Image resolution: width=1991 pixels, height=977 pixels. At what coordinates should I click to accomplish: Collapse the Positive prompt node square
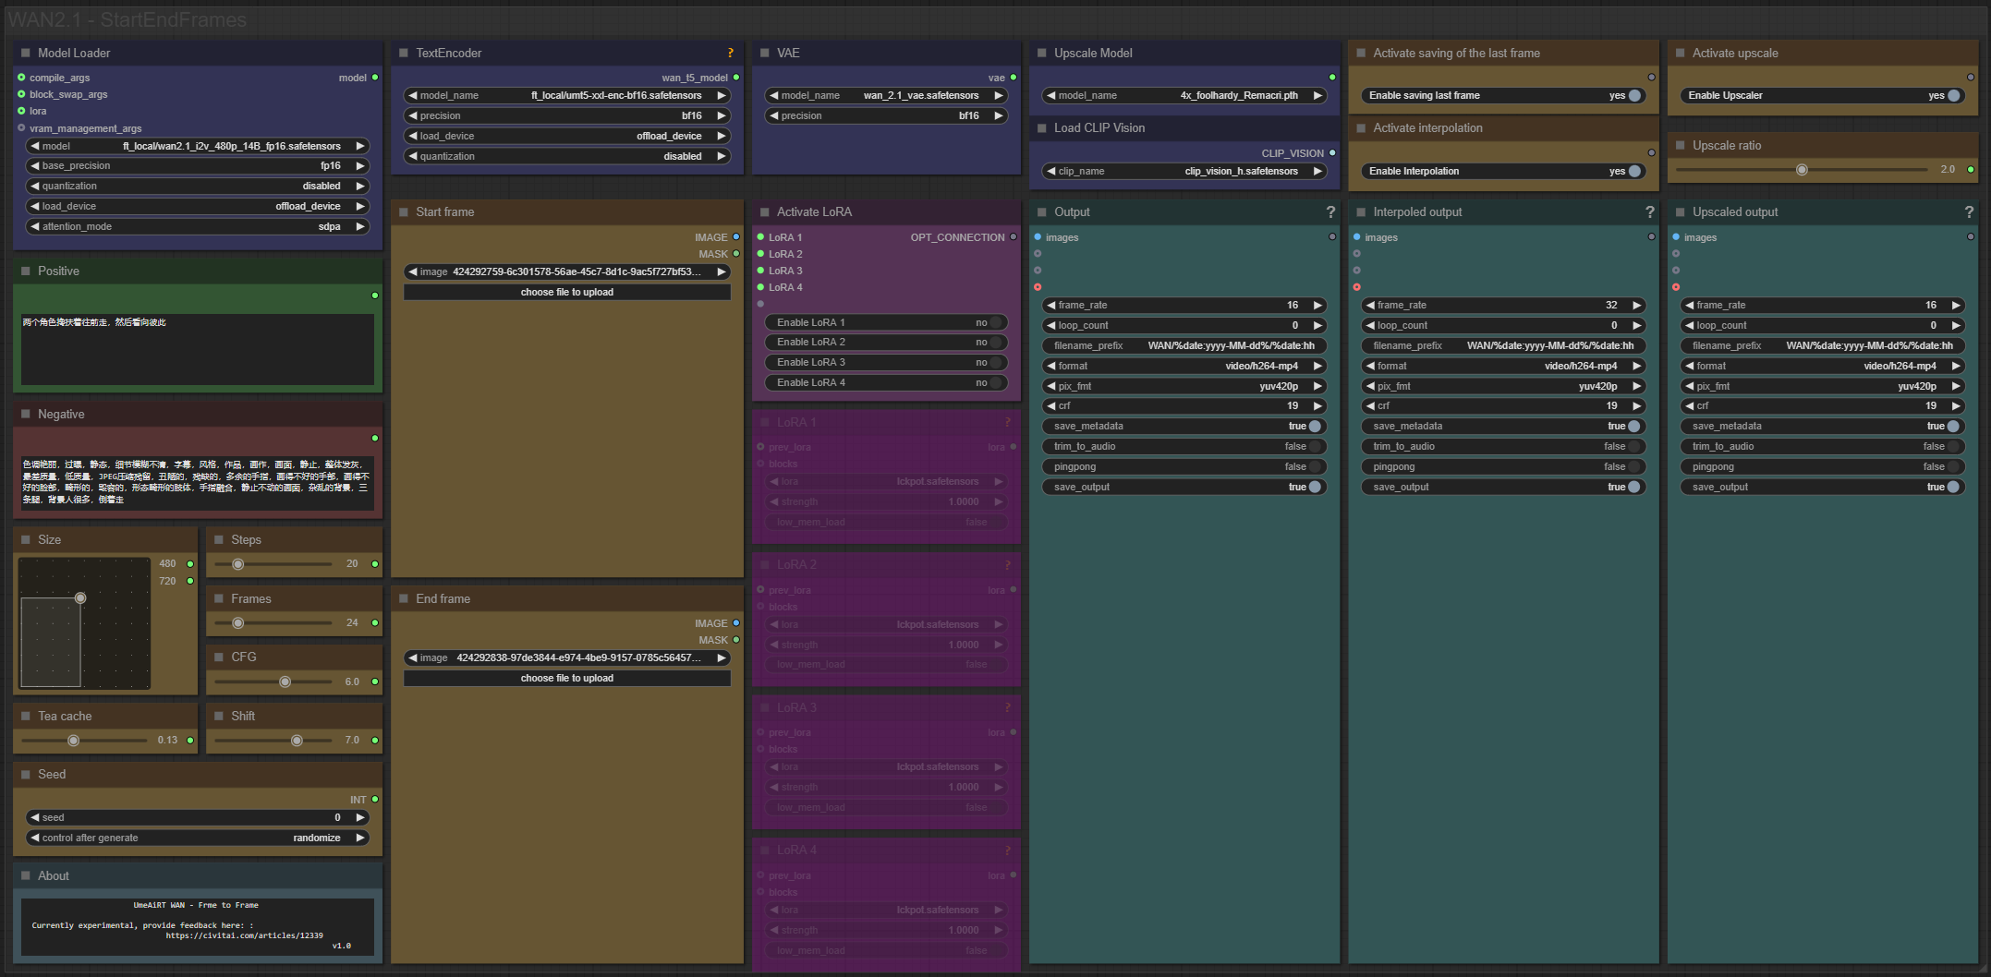(26, 271)
